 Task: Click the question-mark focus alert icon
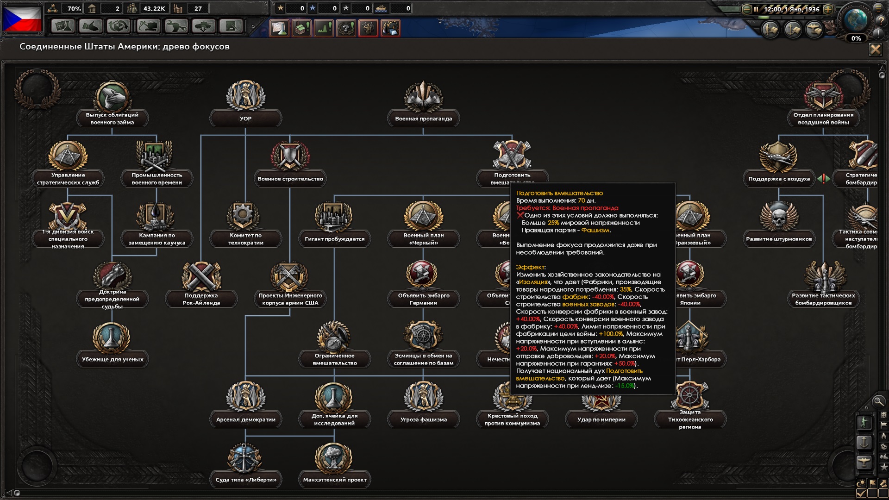click(346, 28)
